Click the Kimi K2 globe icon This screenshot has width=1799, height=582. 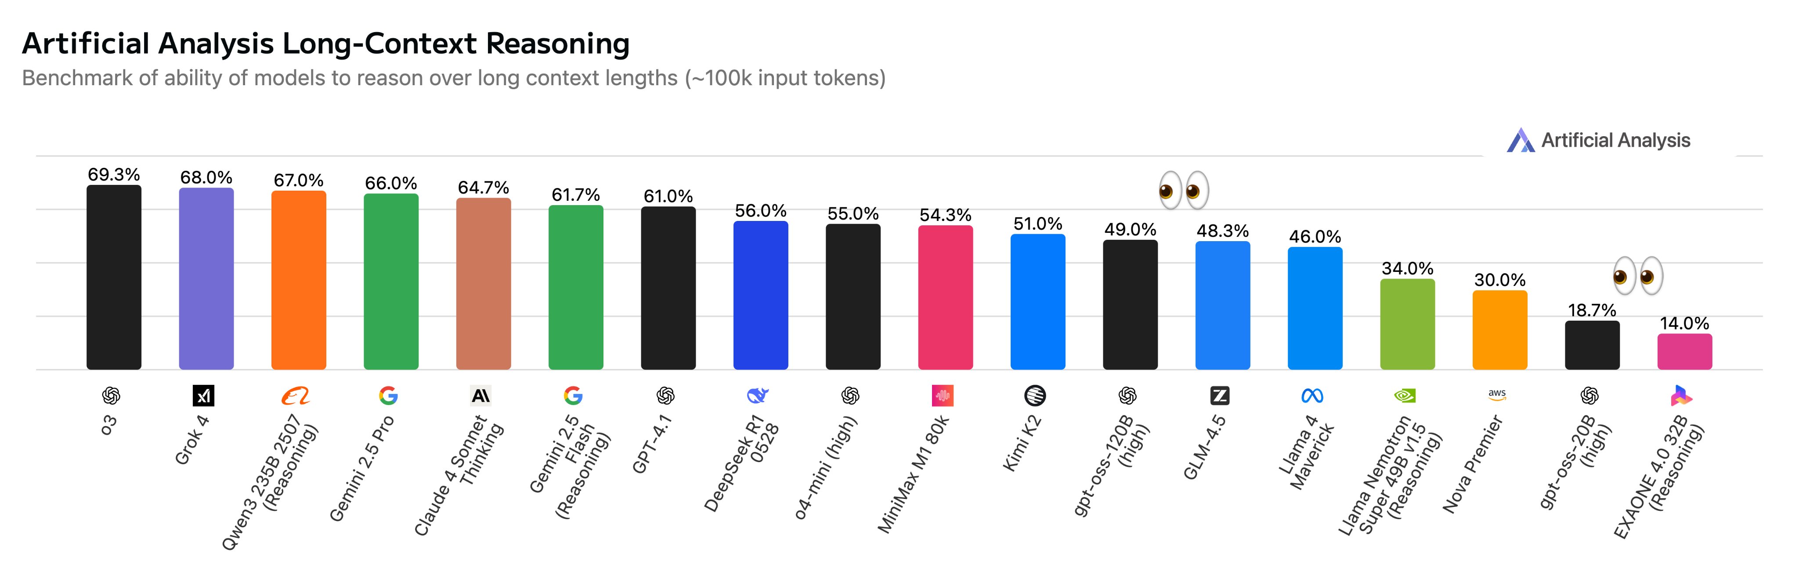1035,396
